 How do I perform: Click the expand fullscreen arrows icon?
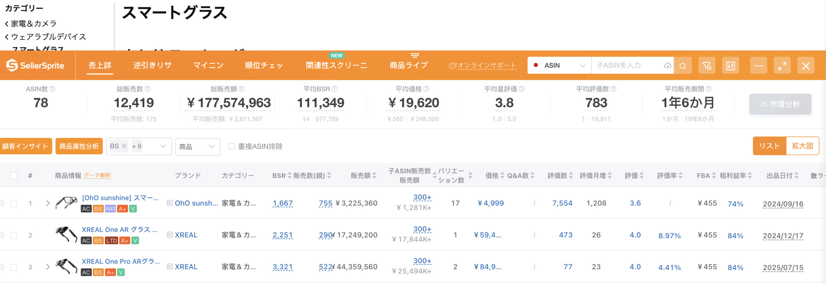[782, 66]
